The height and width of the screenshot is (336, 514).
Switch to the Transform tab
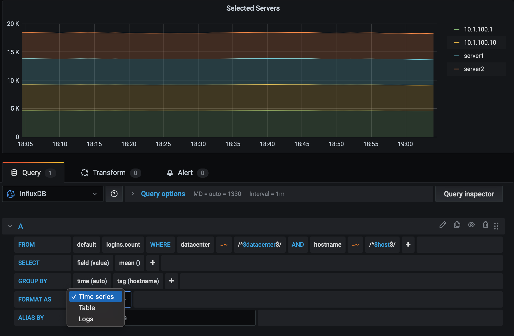[109, 173]
